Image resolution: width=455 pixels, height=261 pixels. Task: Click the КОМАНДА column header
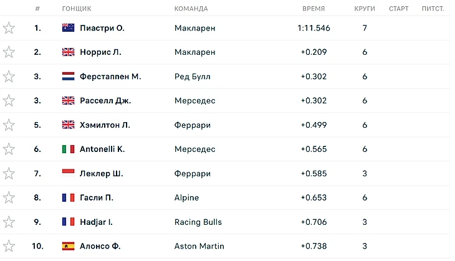191,9
